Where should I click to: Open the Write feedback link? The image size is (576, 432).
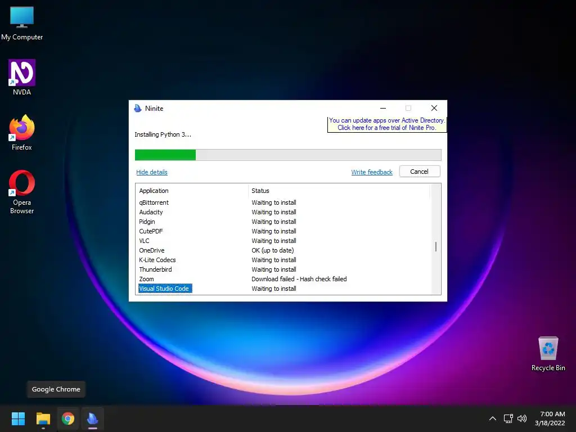[372, 172]
